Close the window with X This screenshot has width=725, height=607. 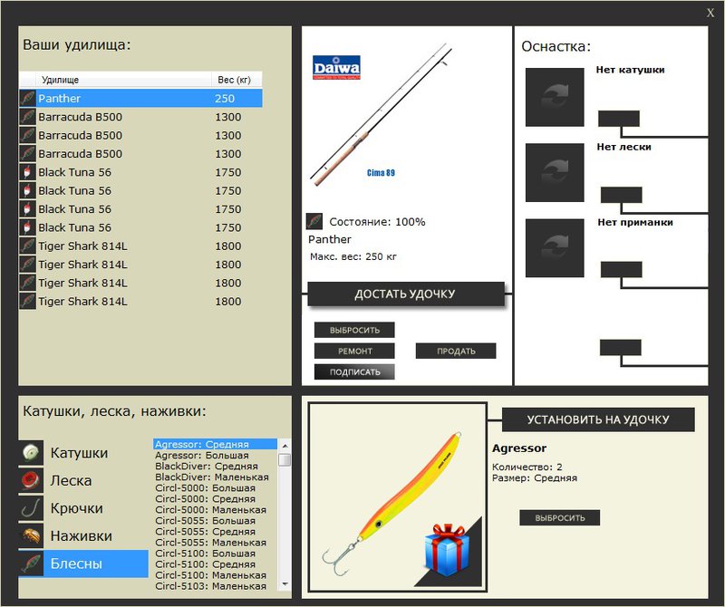pos(710,13)
